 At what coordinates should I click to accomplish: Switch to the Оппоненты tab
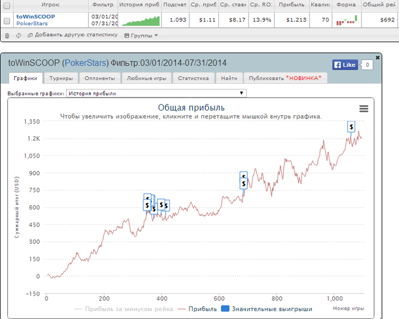[100, 78]
